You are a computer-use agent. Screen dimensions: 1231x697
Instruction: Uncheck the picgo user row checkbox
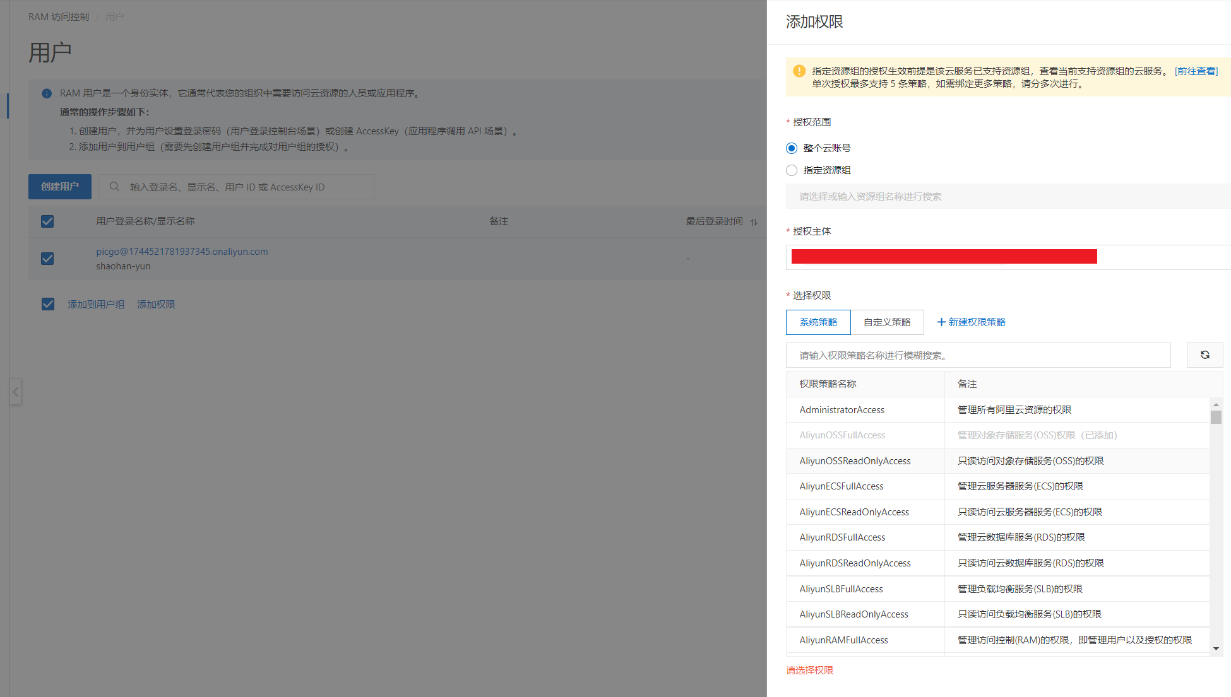(47, 259)
